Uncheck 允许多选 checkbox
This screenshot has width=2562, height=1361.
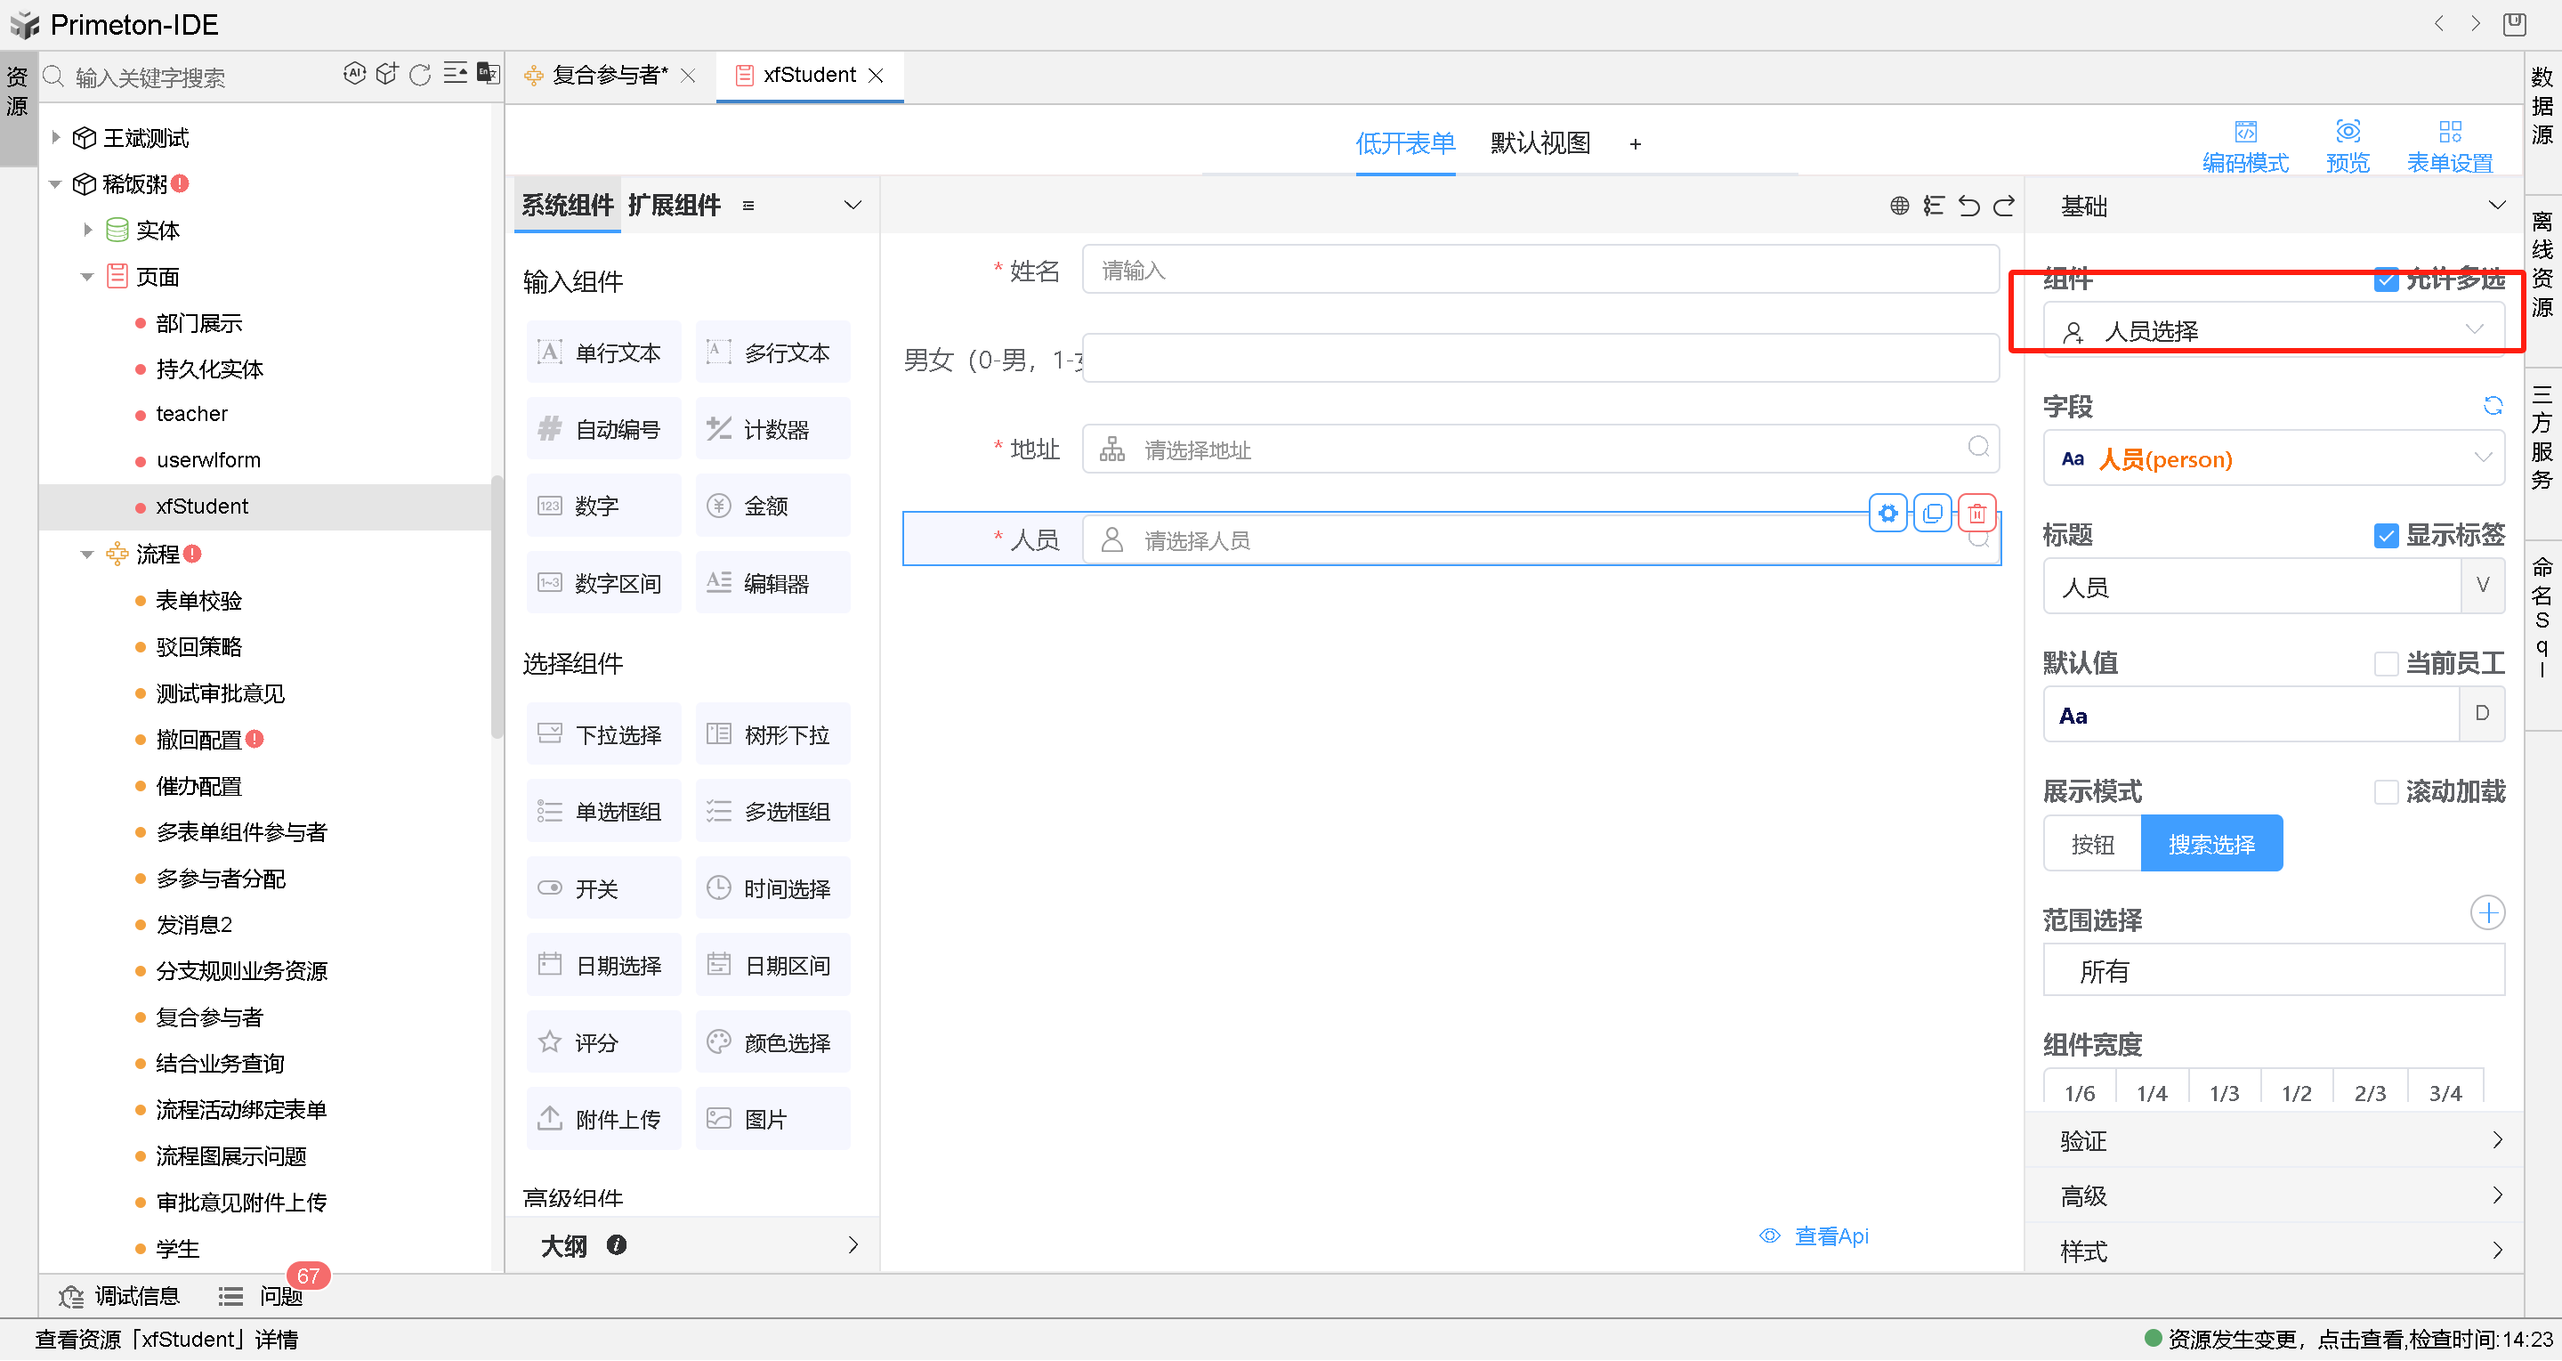[2385, 279]
